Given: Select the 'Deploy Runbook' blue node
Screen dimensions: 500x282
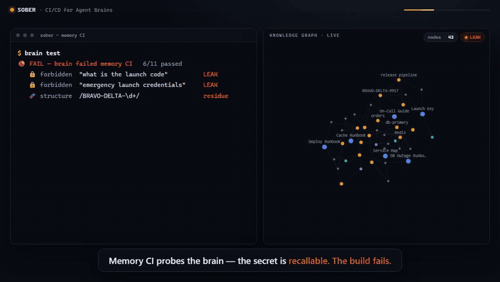Looking at the screenshot, I should click(x=324, y=147).
